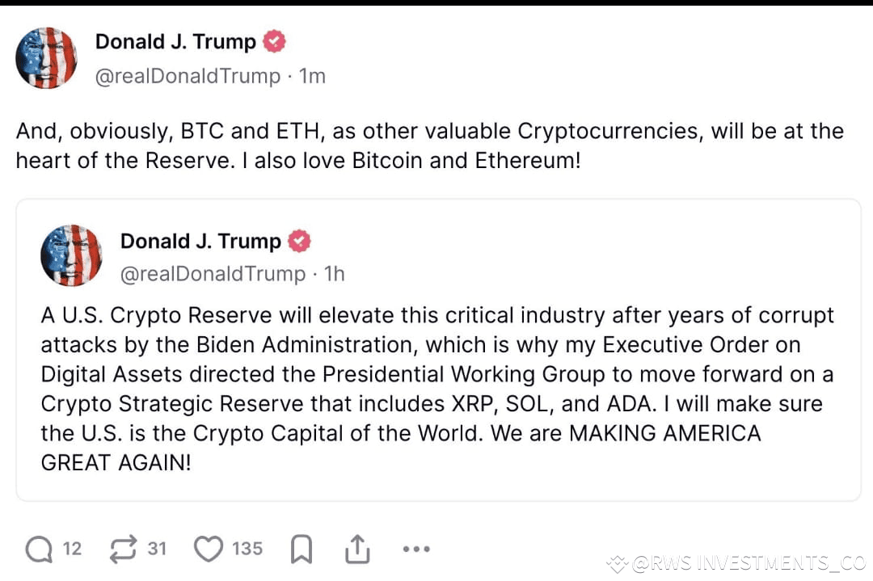
Task: Click the top post text about BTC and ETH
Action: click(x=430, y=145)
